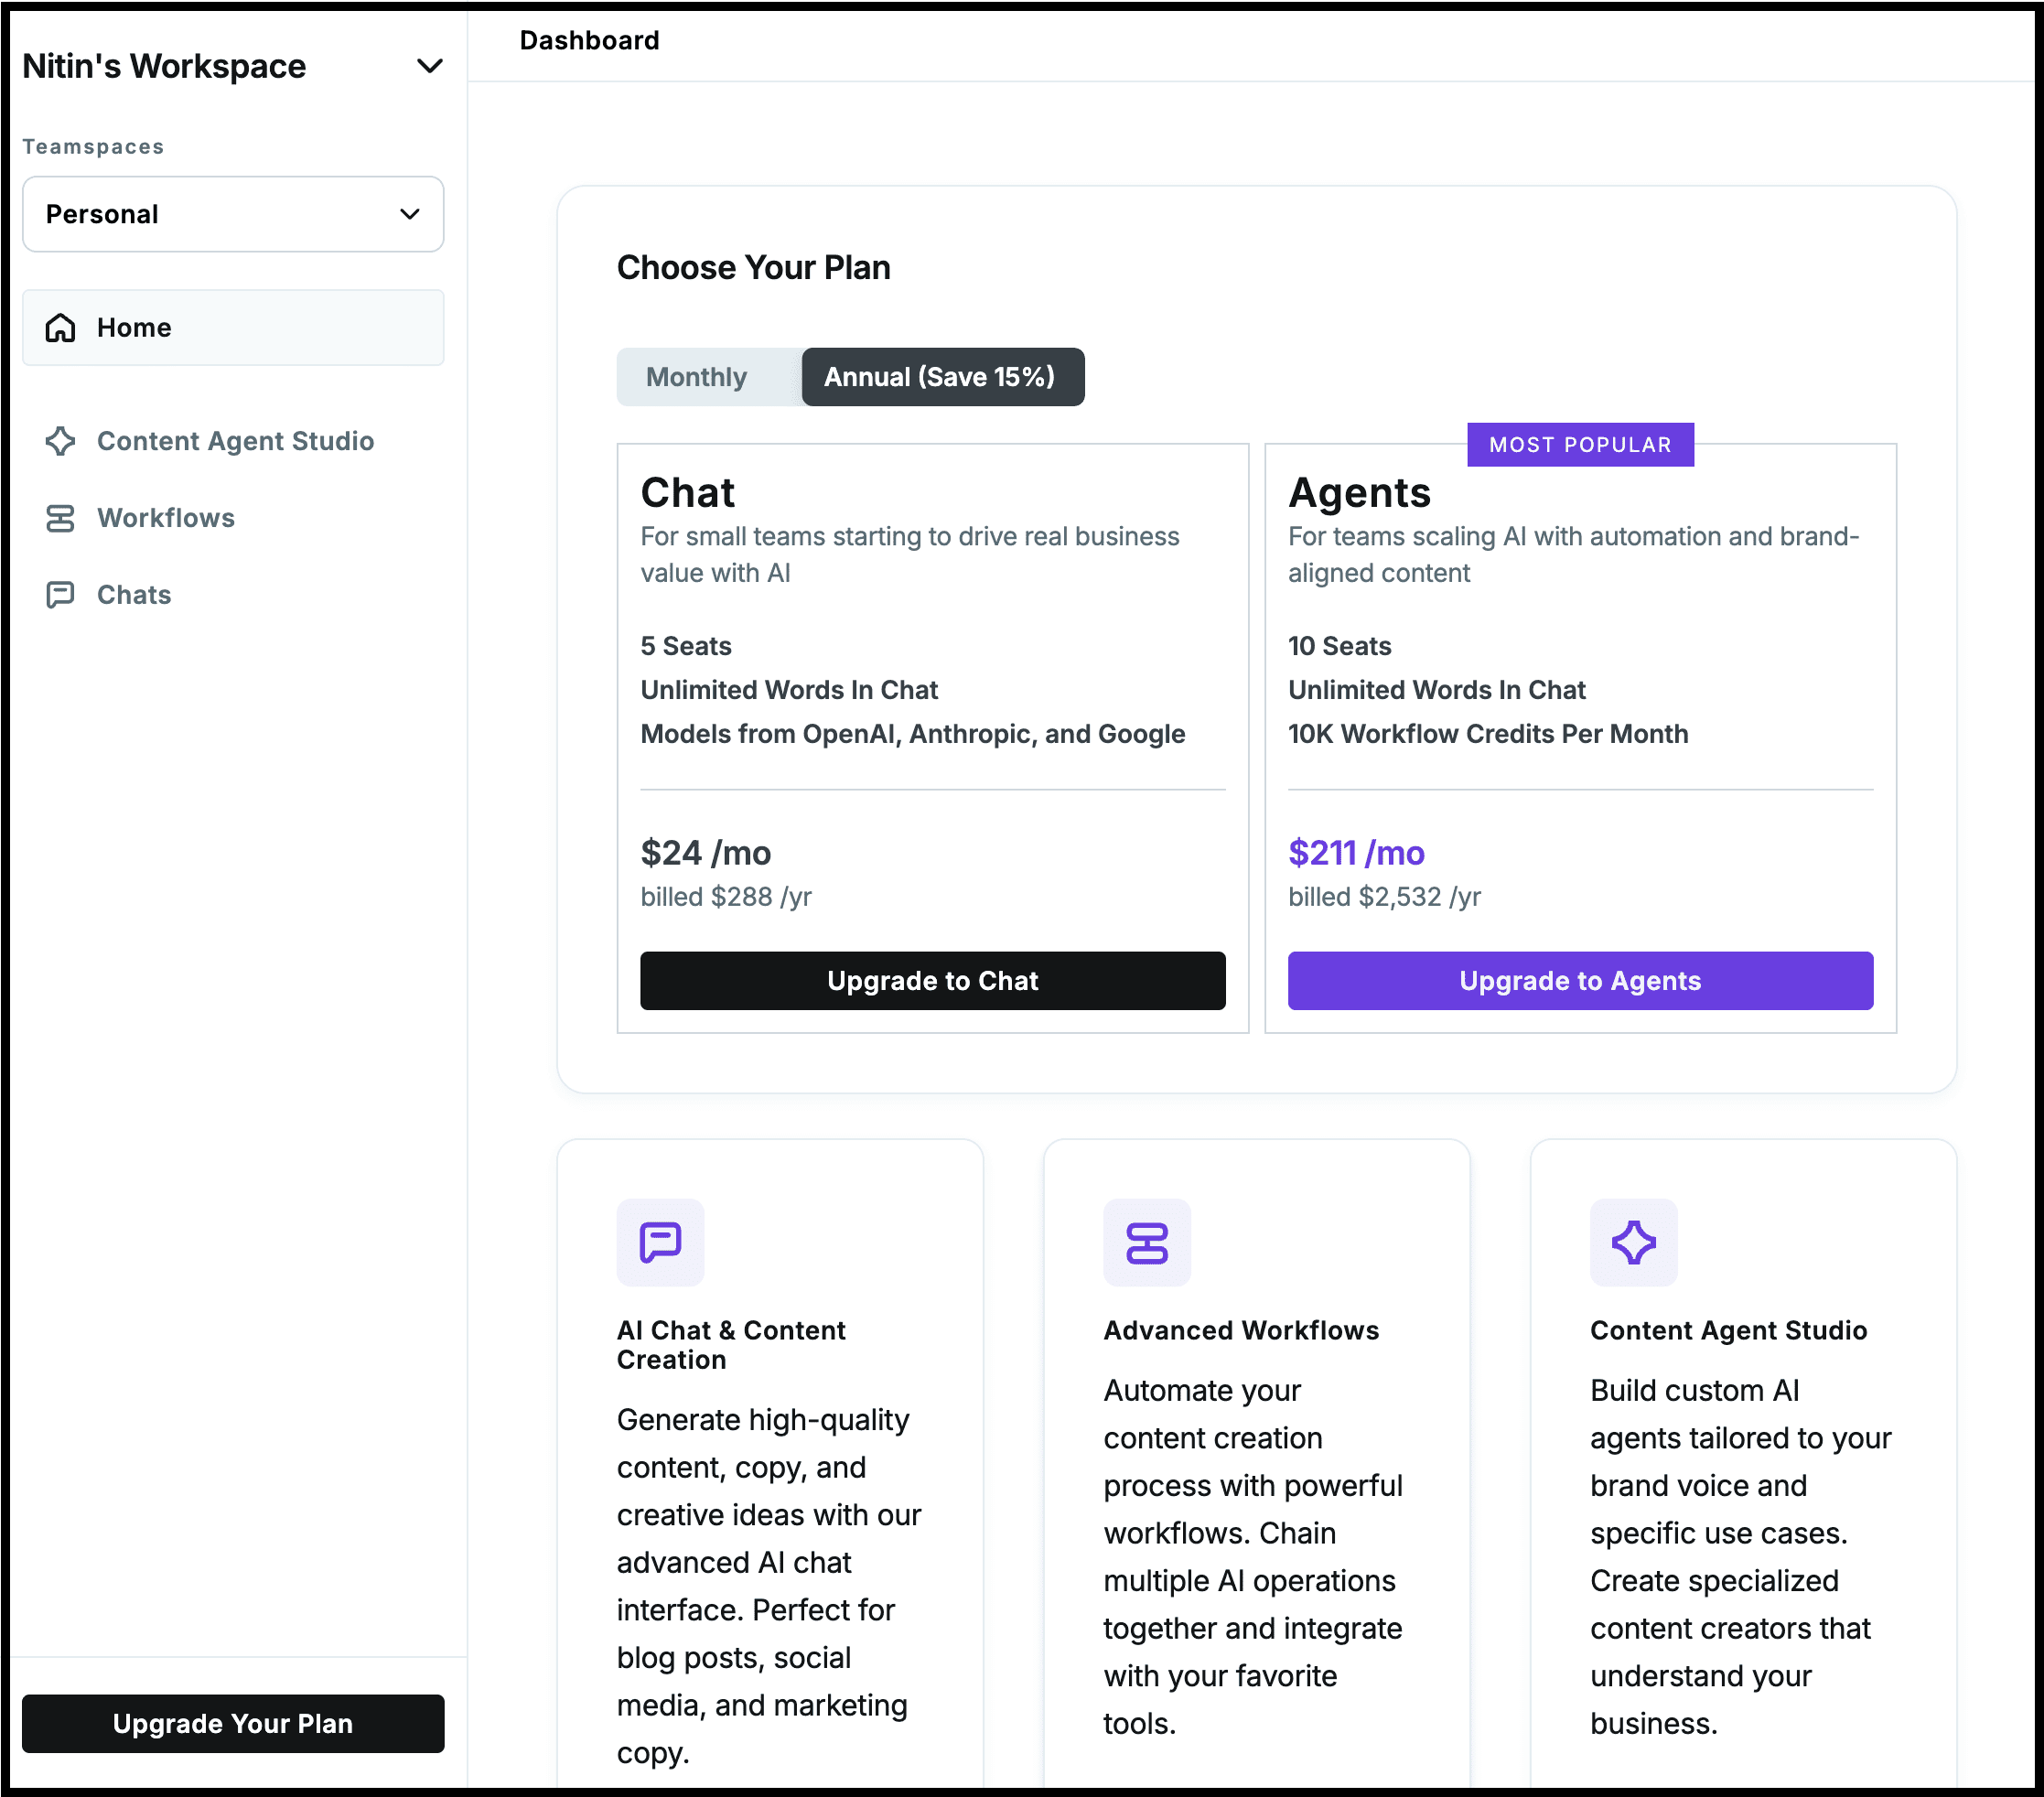
Task: Click the Chats bubble icon in the sidebar
Action: click(x=60, y=595)
